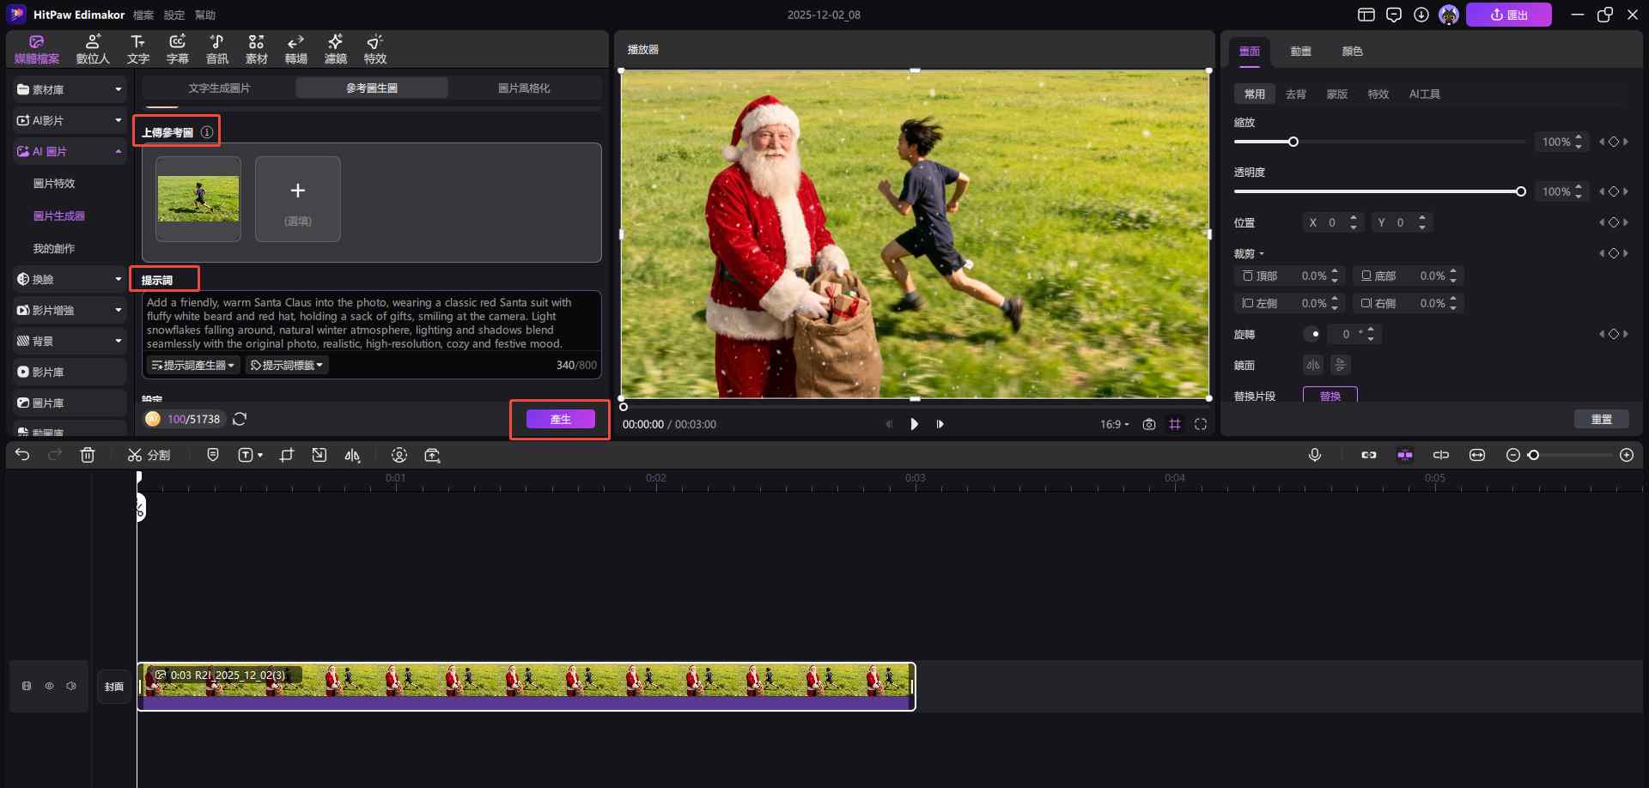
Task: Click the purple 產生 generate button
Action: pos(560,419)
